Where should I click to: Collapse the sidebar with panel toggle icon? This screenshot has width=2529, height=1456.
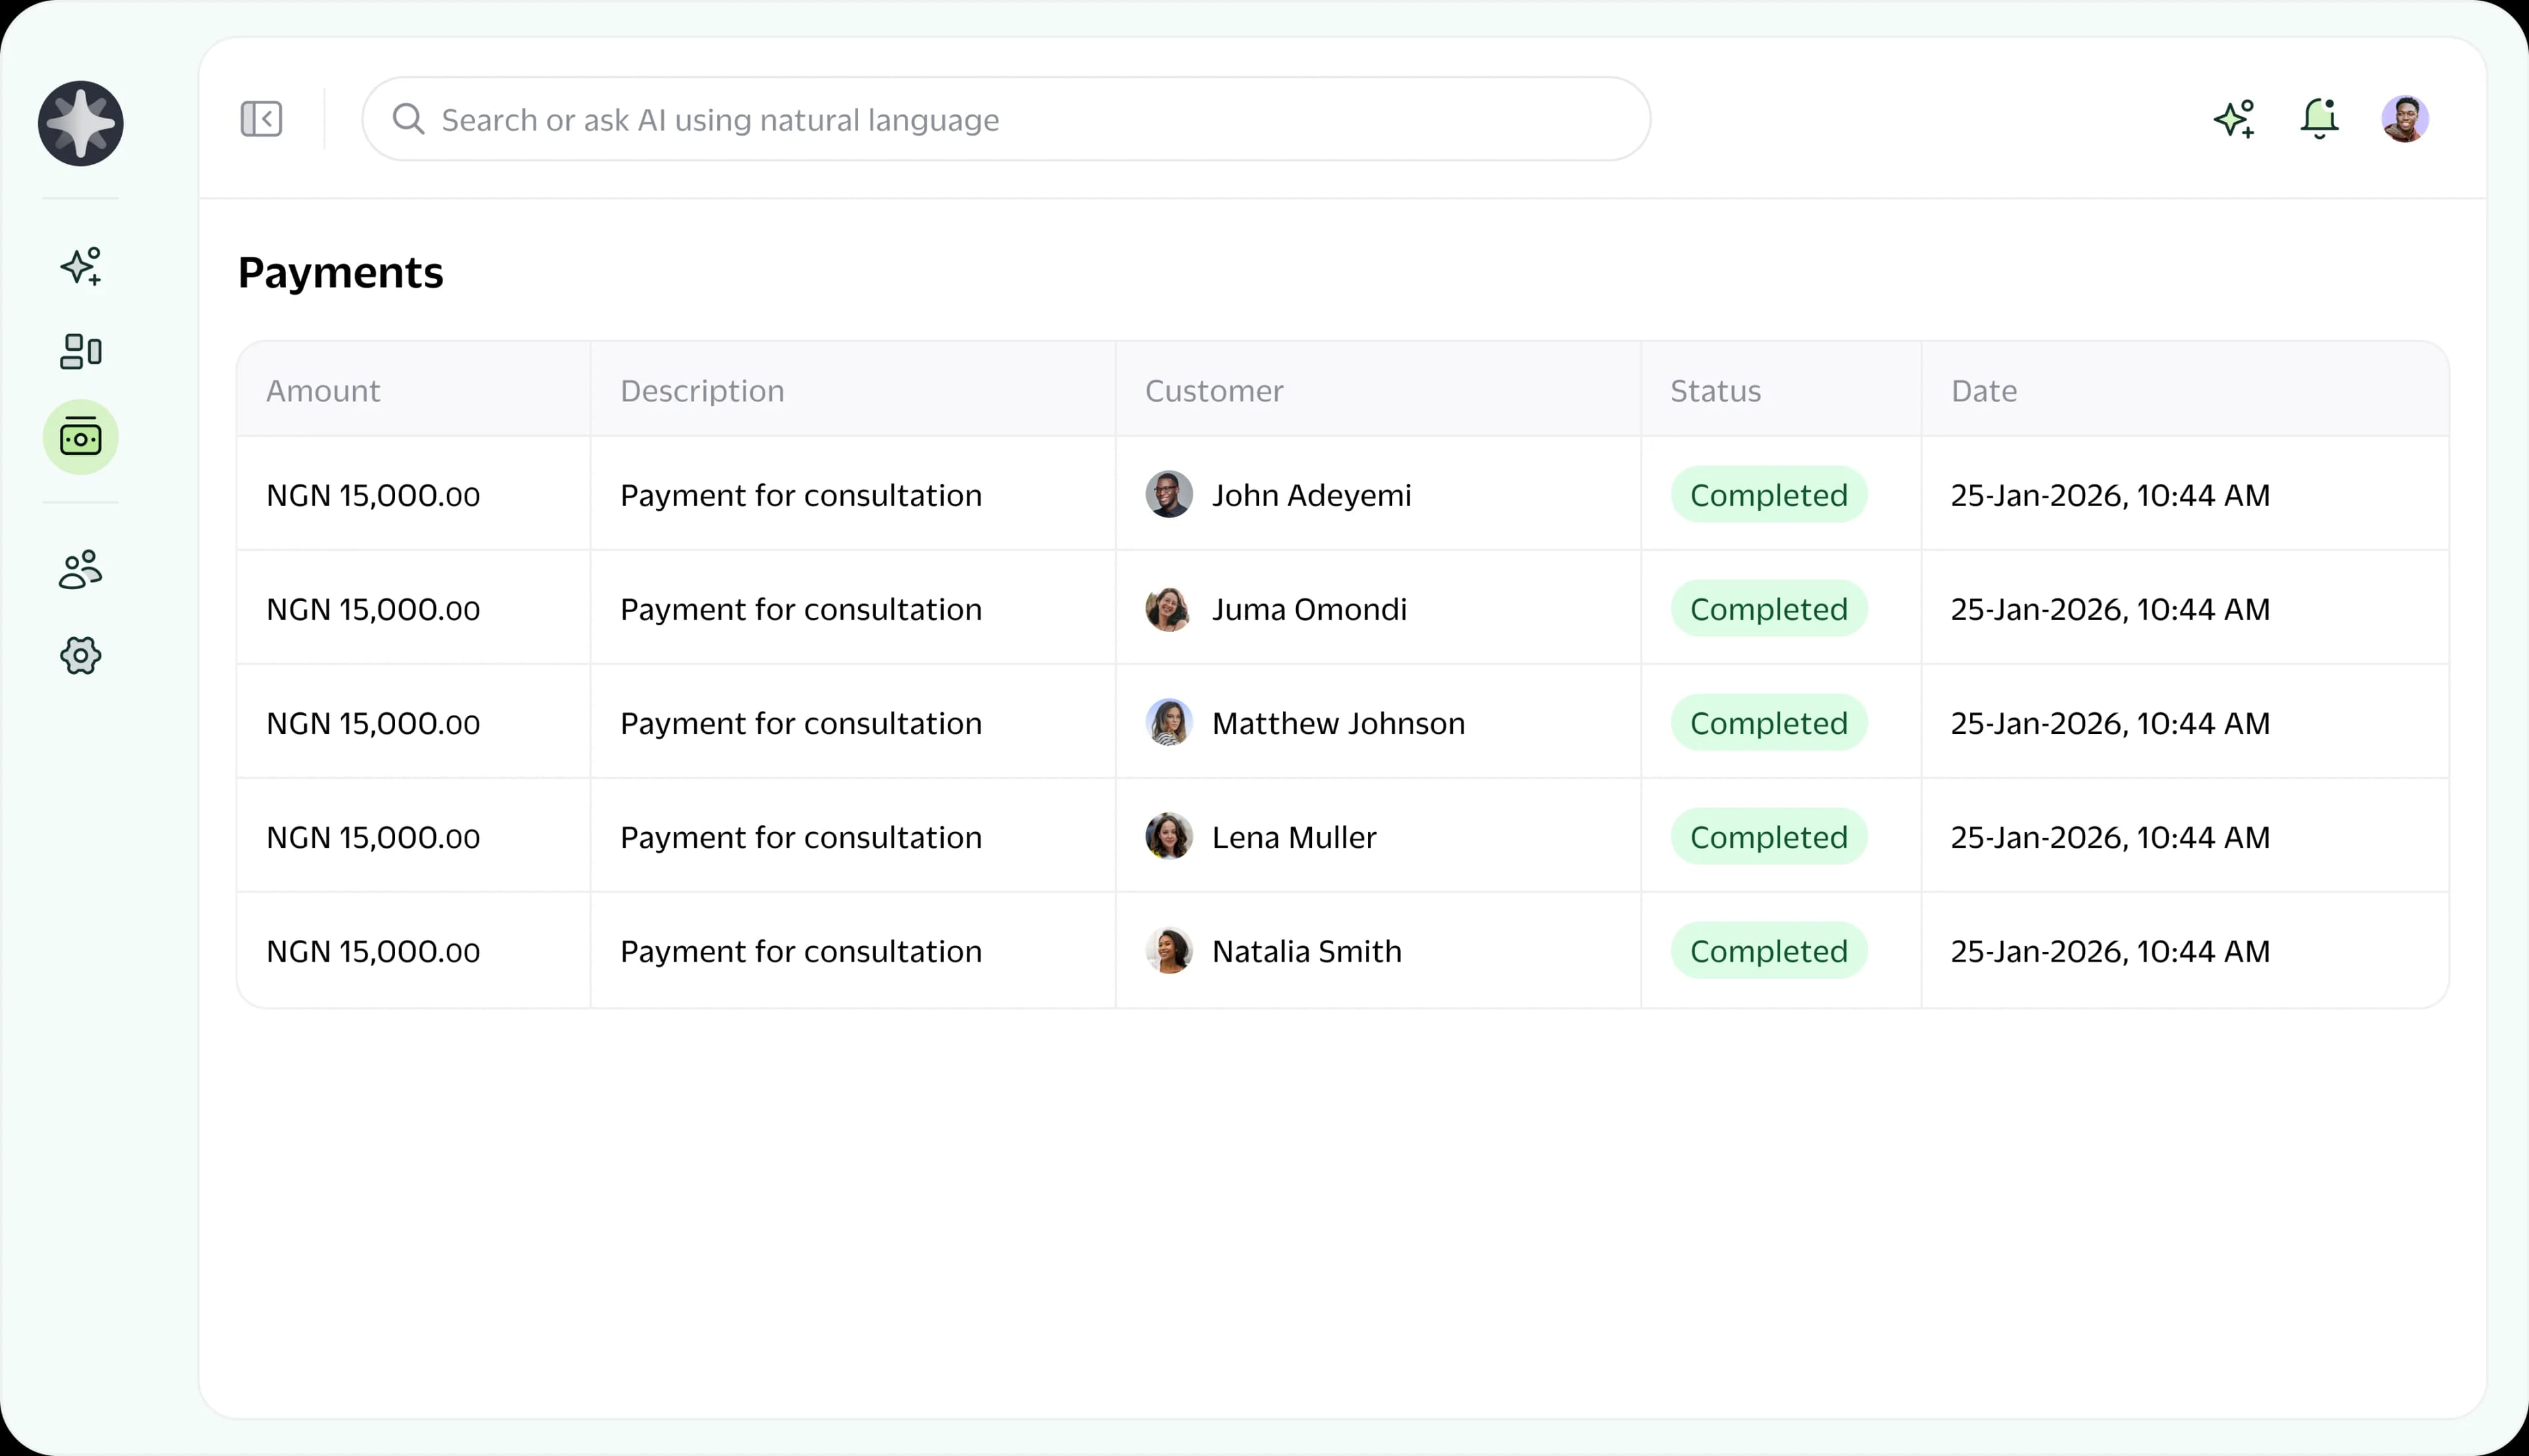[x=261, y=119]
